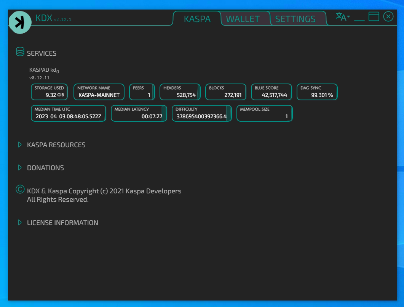This screenshot has width=404, height=307.
Task: Click the Services database icon
Action: 20,51
